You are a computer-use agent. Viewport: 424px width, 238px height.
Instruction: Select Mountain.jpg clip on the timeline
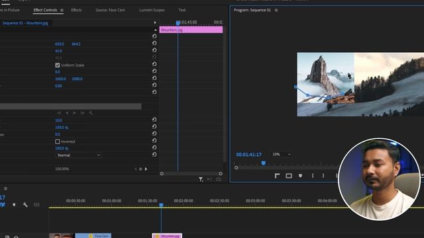167,235
